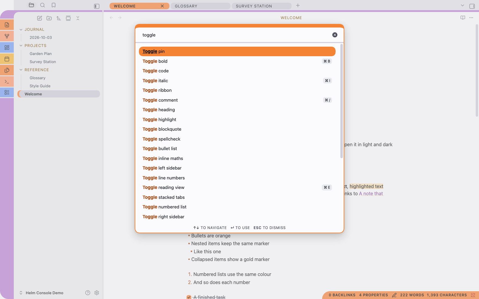
Task: Run the 'Toggle stacked tabs' command
Action: coord(237,197)
